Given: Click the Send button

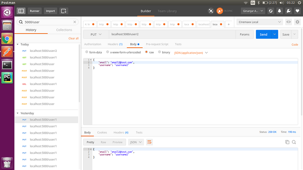Looking at the screenshot, I should click(264, 34).
